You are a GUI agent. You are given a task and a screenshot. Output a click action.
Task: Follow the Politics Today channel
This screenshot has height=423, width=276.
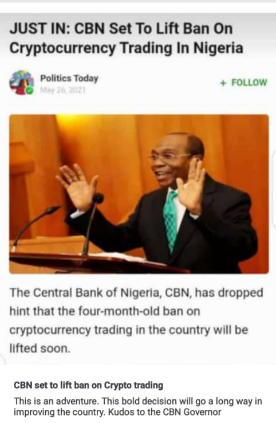(243, 83)
